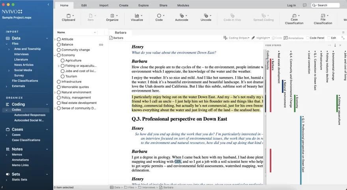The image size is (347, 190).
Task: Collapse the Economy code
Action: point(55,55)
